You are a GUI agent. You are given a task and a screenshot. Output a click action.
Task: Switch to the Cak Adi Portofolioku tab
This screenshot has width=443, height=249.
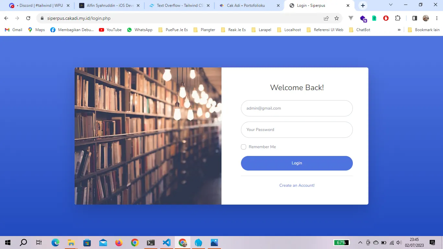click(249, 6)
